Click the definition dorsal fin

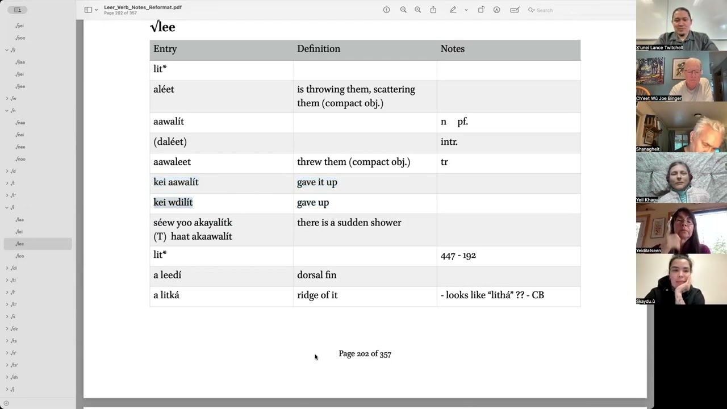coord(317,275)
